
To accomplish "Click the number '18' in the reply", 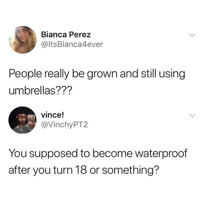I will [x=82, y=170].
